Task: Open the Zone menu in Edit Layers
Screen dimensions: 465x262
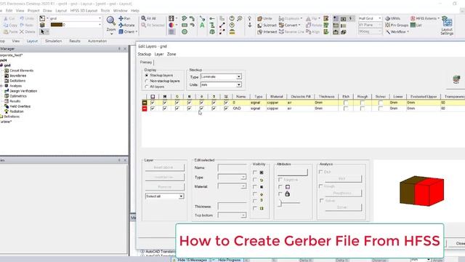Action: point(171,55)
